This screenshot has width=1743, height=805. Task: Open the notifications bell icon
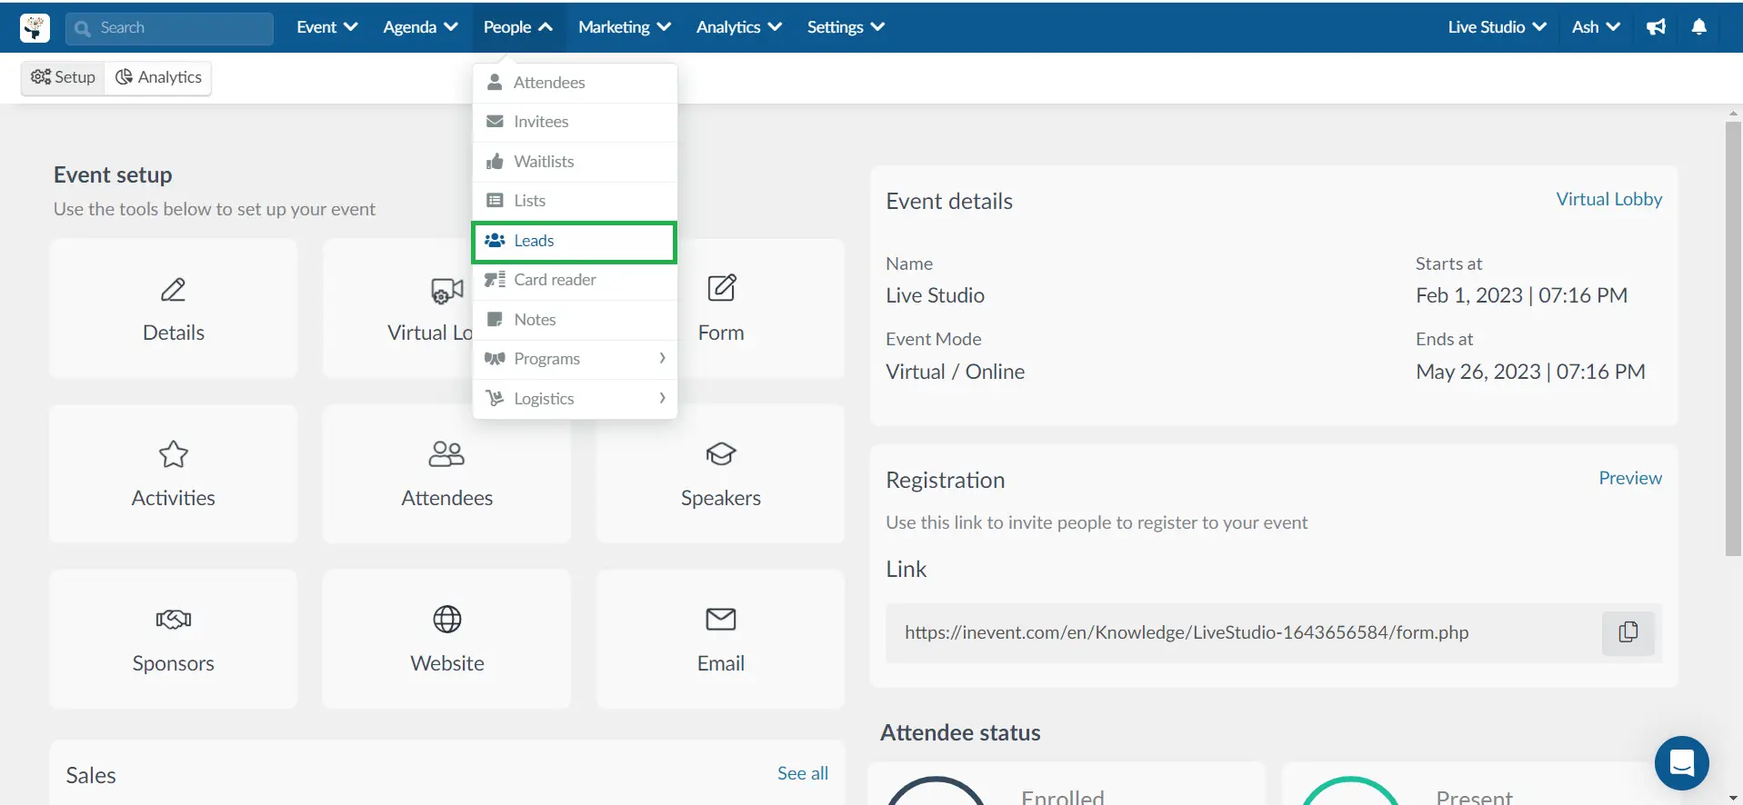tap(1698, 27)
